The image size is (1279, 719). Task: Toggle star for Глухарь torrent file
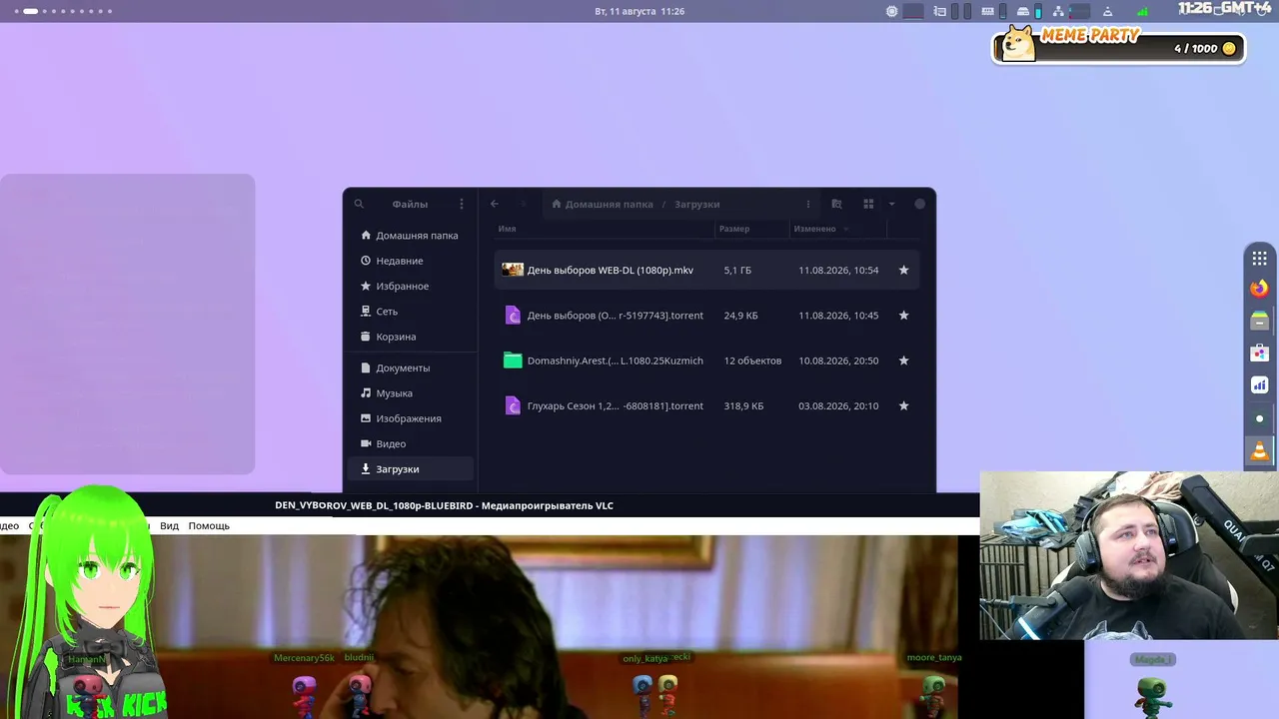[903, 405]
